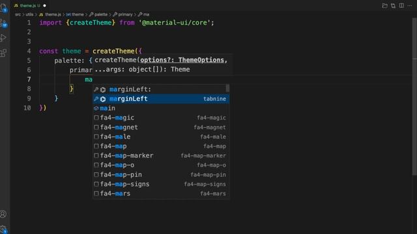Click 'palette:' on line 5
The height and width of the screenshot is (234, 417).
coord(69,60)
